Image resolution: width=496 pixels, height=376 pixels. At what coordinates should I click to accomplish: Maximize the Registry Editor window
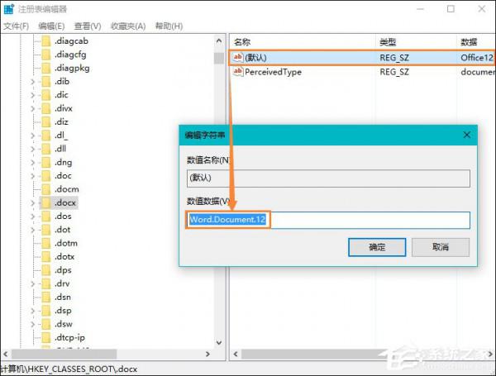point(451,9)
